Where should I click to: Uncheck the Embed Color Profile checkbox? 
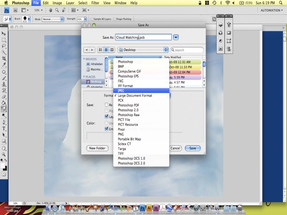(x=106, y=129)
